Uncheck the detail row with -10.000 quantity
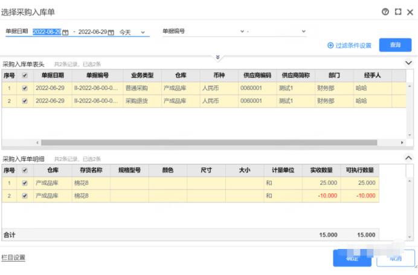The width and height of the screenshot is (418, 275). pos(25,196)
